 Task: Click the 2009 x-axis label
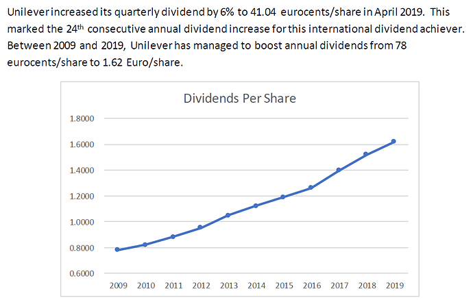tap(118, 285)
